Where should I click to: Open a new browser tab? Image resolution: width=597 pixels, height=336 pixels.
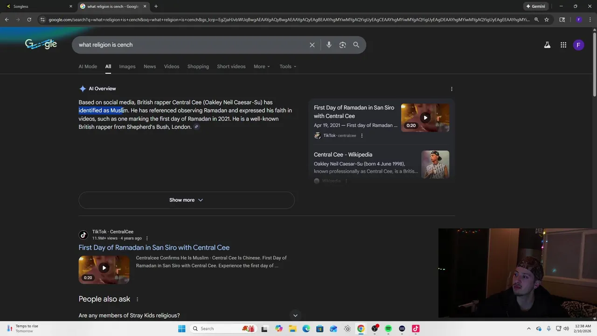(156, 6)
